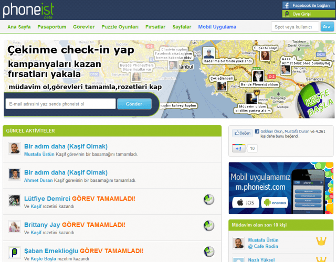Click the Keşfe Başla badge on map
The width and height of the screenshot is (336, 262).
312,96
